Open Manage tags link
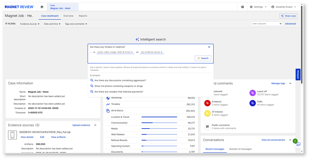This screenshot has height=160, width=310. click(x=278, y=83)
